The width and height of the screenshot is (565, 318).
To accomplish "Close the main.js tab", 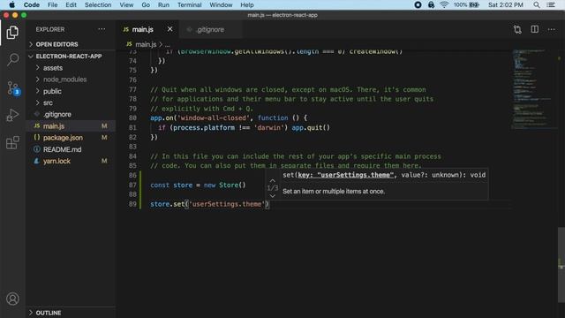I will (x=169, y=29).
